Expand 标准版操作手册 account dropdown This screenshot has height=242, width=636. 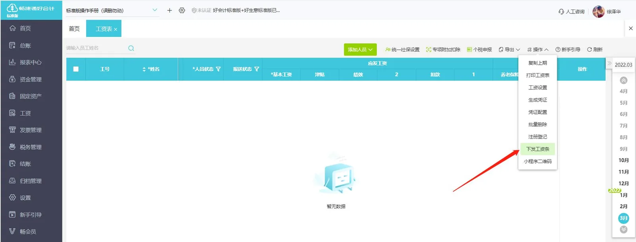[155, 10]
